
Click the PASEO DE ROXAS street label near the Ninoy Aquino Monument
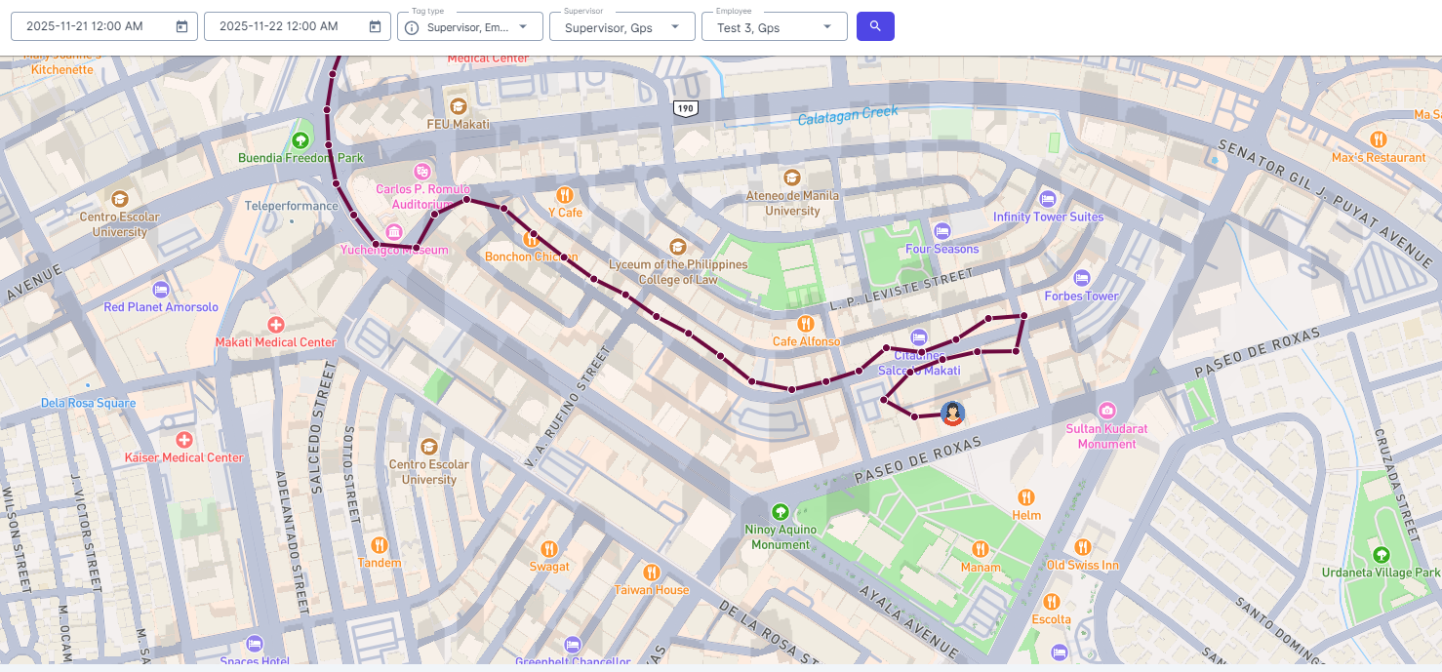[x=917, y=460]
